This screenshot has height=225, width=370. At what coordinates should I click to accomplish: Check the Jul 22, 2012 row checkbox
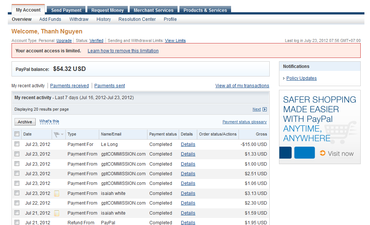tap(17, 203)
